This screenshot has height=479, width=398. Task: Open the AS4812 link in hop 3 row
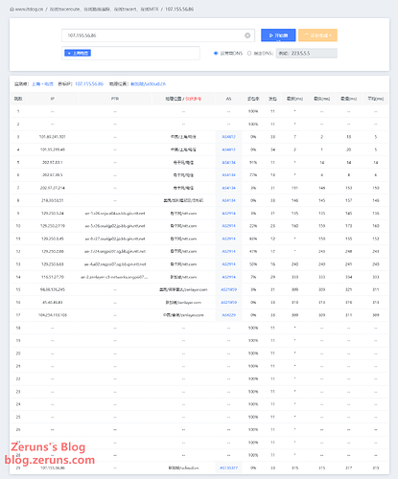pos(228,137)
